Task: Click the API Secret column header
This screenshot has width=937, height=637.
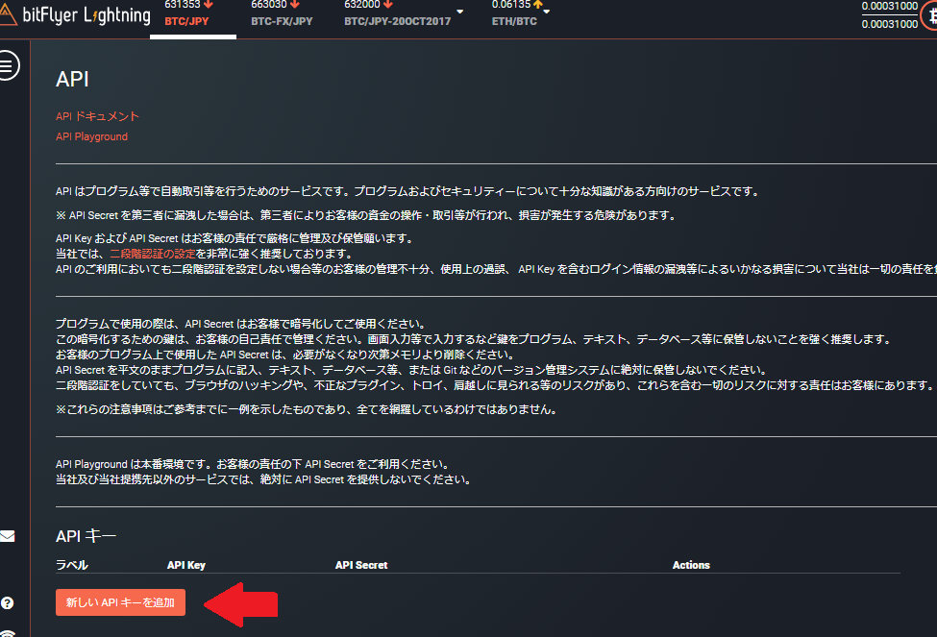Action: coord(361,565)
